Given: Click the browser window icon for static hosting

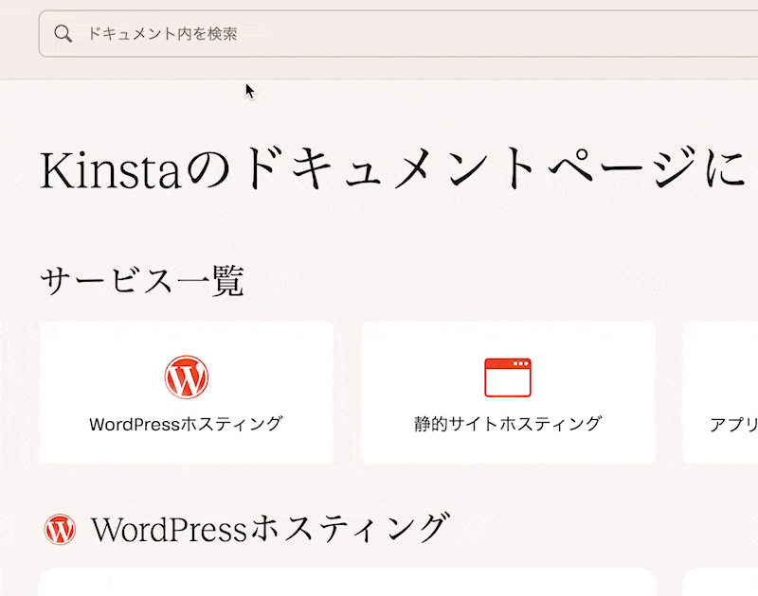Looking at the screenshot, I should [508, 377].
